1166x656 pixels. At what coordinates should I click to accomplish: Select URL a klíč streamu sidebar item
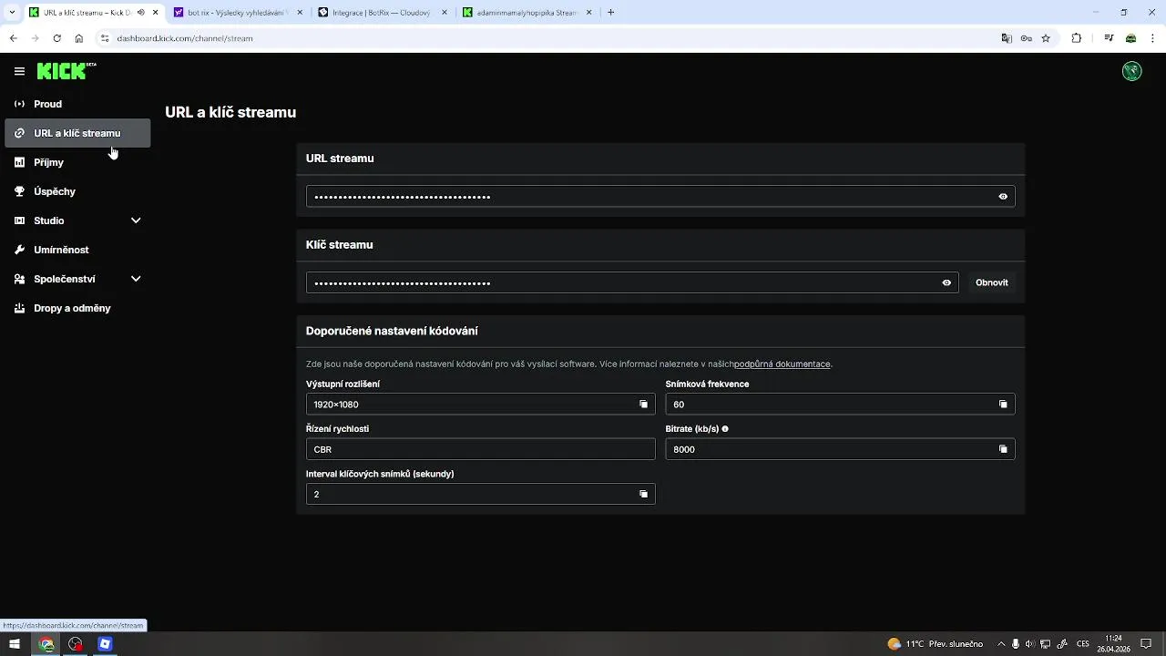coord(77,133)
